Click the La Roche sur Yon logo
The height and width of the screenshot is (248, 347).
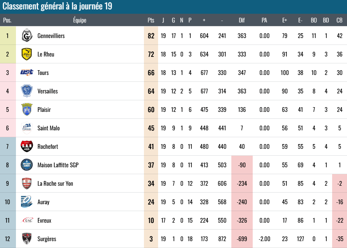27,183
